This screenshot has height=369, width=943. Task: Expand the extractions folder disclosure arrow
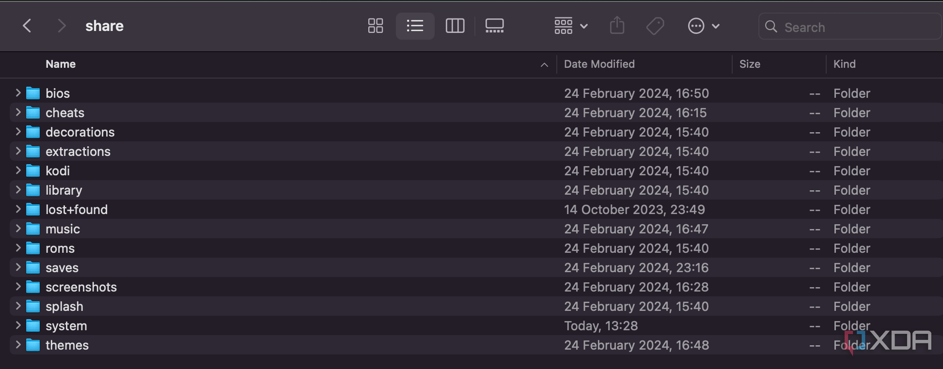(x=18, y=151)
